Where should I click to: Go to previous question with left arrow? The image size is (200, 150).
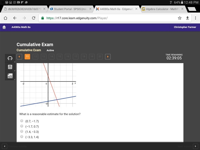tap(19, 57)
